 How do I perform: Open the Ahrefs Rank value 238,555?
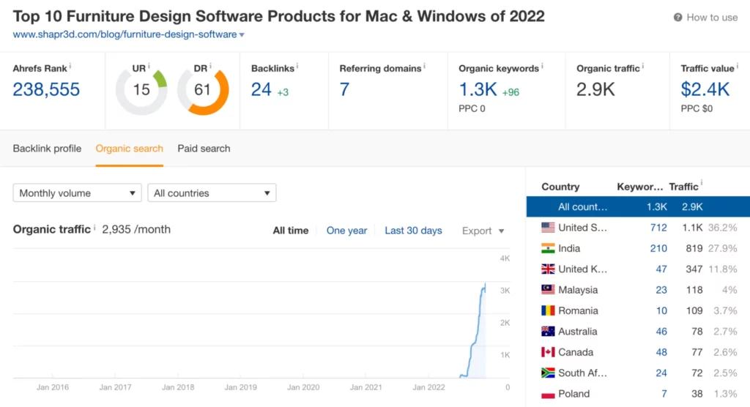coord(46,89)
